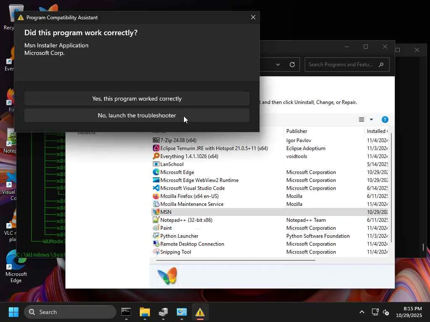Expand the more view options arrow
This screenshot has height=322, width=430.
pyautogui.click(x=371, y=119)
